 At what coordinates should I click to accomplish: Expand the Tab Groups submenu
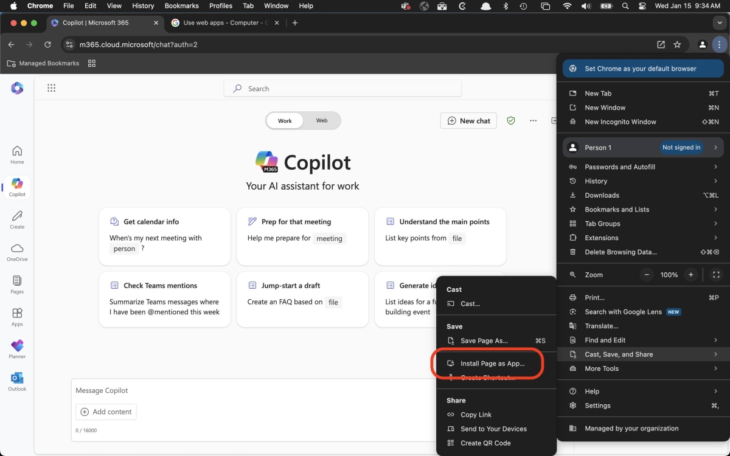[x=643, y=224]
